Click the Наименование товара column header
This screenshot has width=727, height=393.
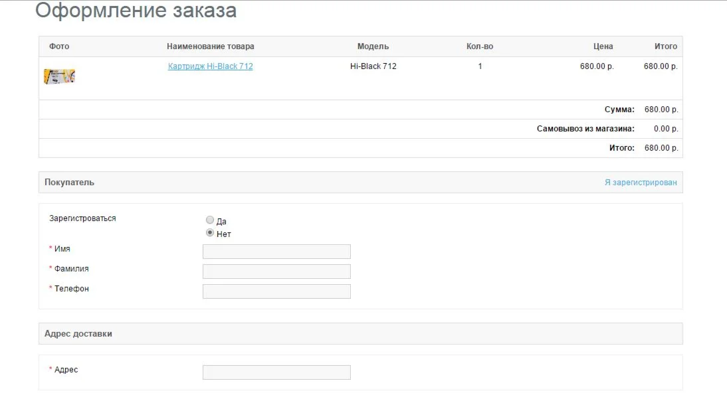[x=211, y=46]
